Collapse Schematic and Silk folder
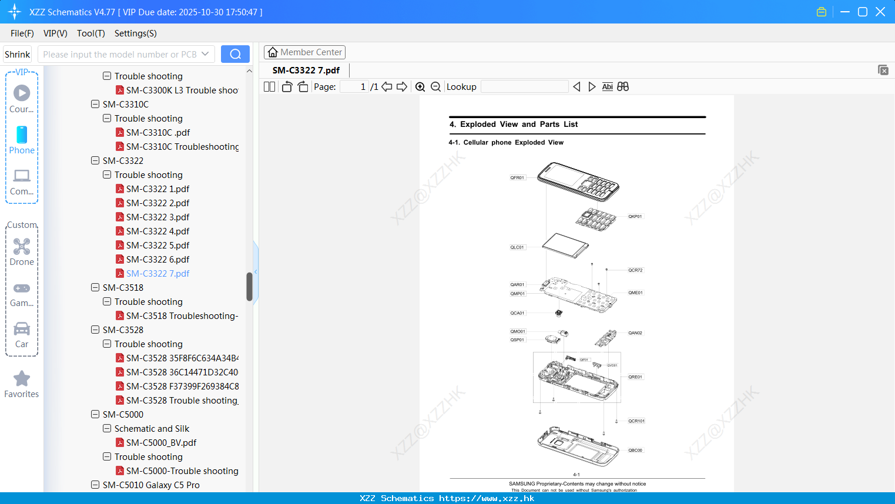 tap(107, 429)
